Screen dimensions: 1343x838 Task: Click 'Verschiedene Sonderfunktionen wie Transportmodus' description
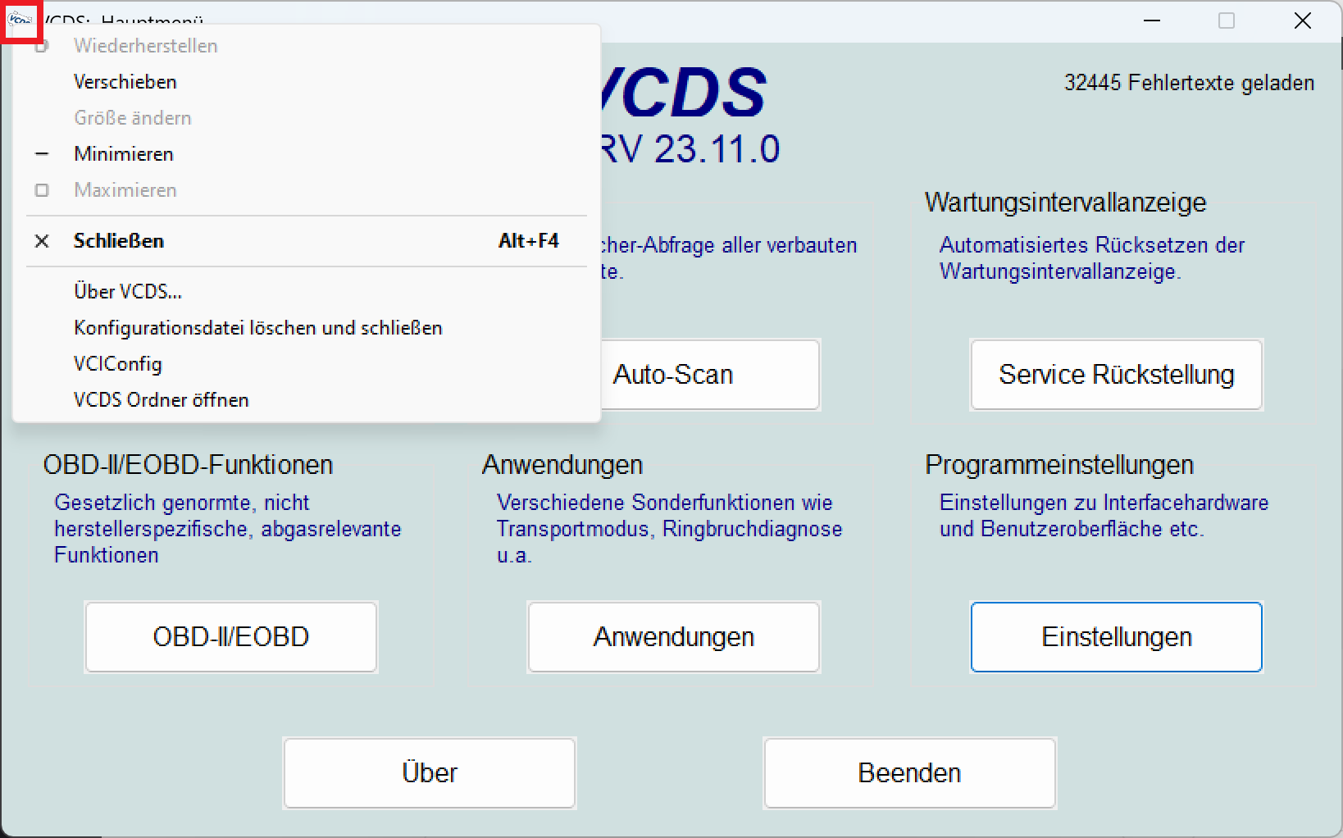coord(669,529)
